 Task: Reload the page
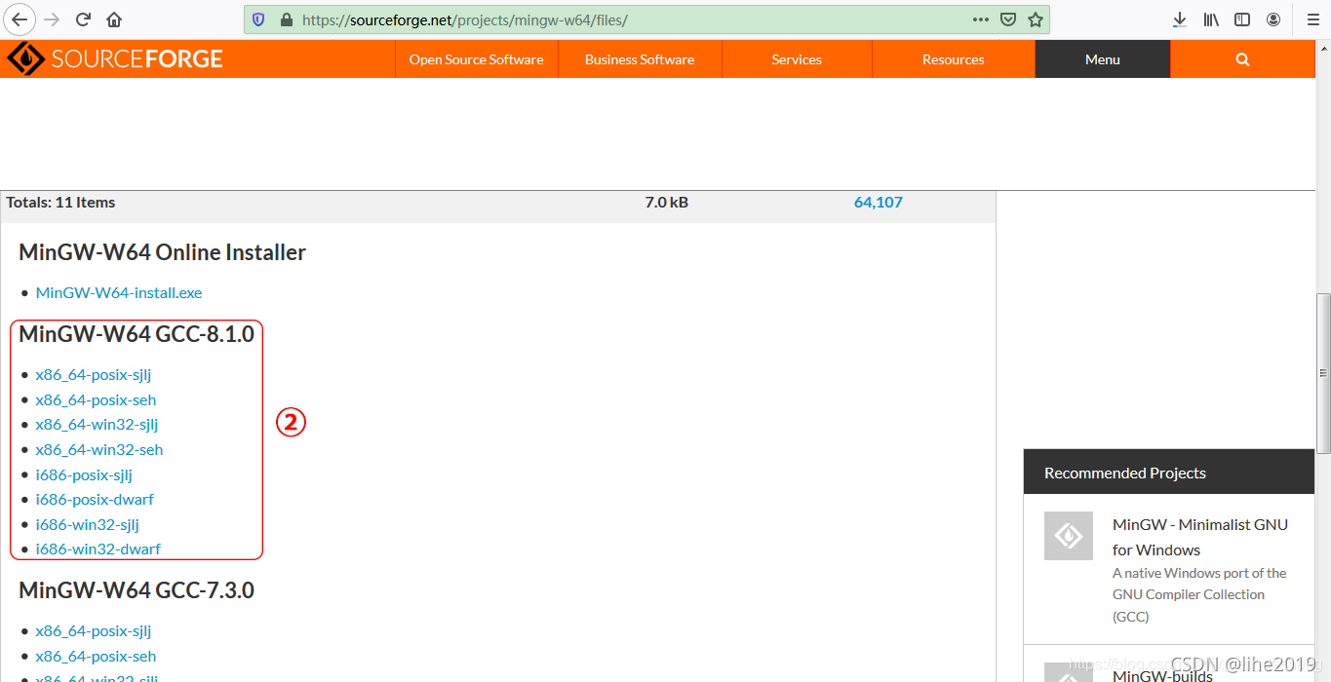pos(84,19)
